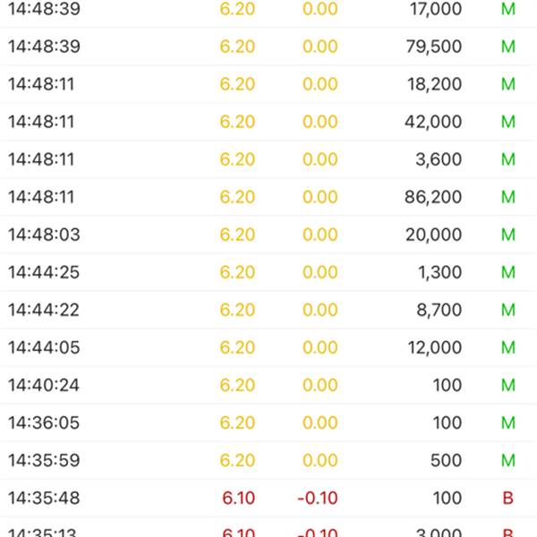This screenshot has width=537, height=537.
Task: Tap the green M marker on 14:48:03 row
Action: point(508,234)
